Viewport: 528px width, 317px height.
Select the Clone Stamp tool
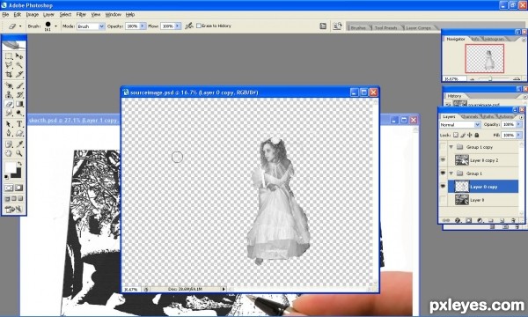click(x=9, y=95)
